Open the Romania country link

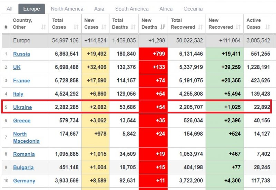tap(24, 154)
